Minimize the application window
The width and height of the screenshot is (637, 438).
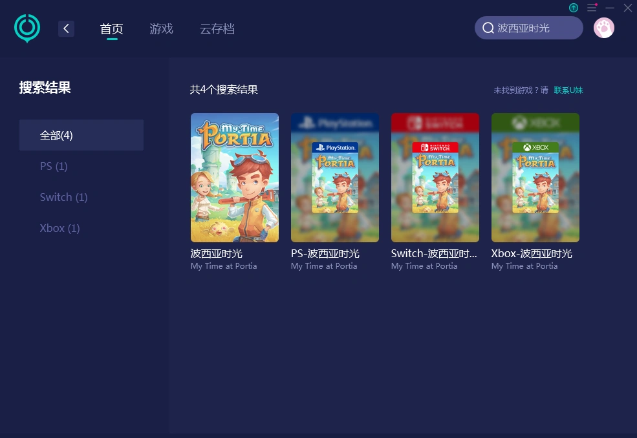click(610, 8)
